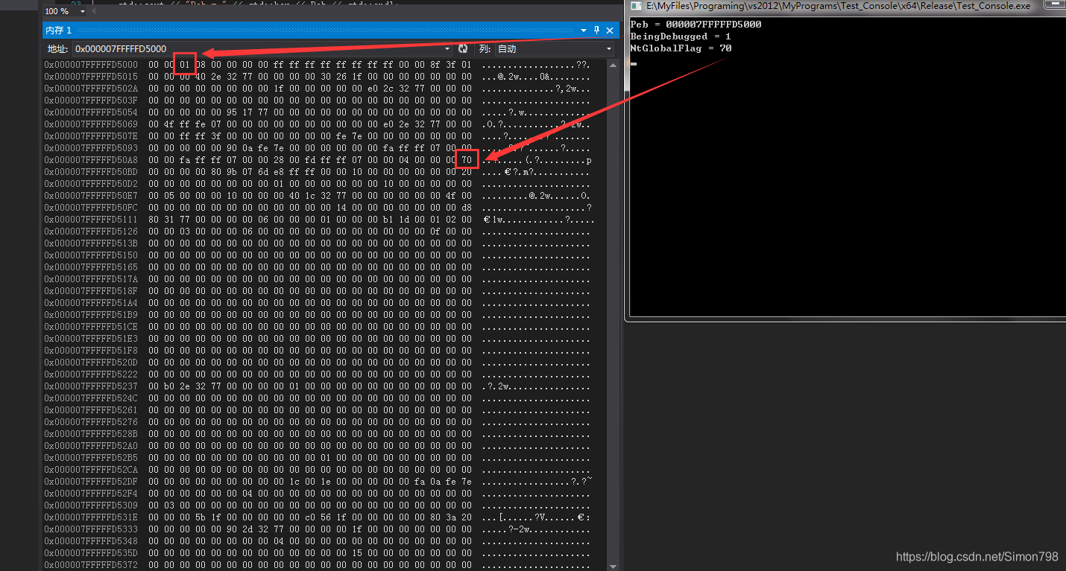This screenshot has height=571, width=1066.
Task: Select memory row address 0x000007FFFFFD5261
Action: coord(91,410)
